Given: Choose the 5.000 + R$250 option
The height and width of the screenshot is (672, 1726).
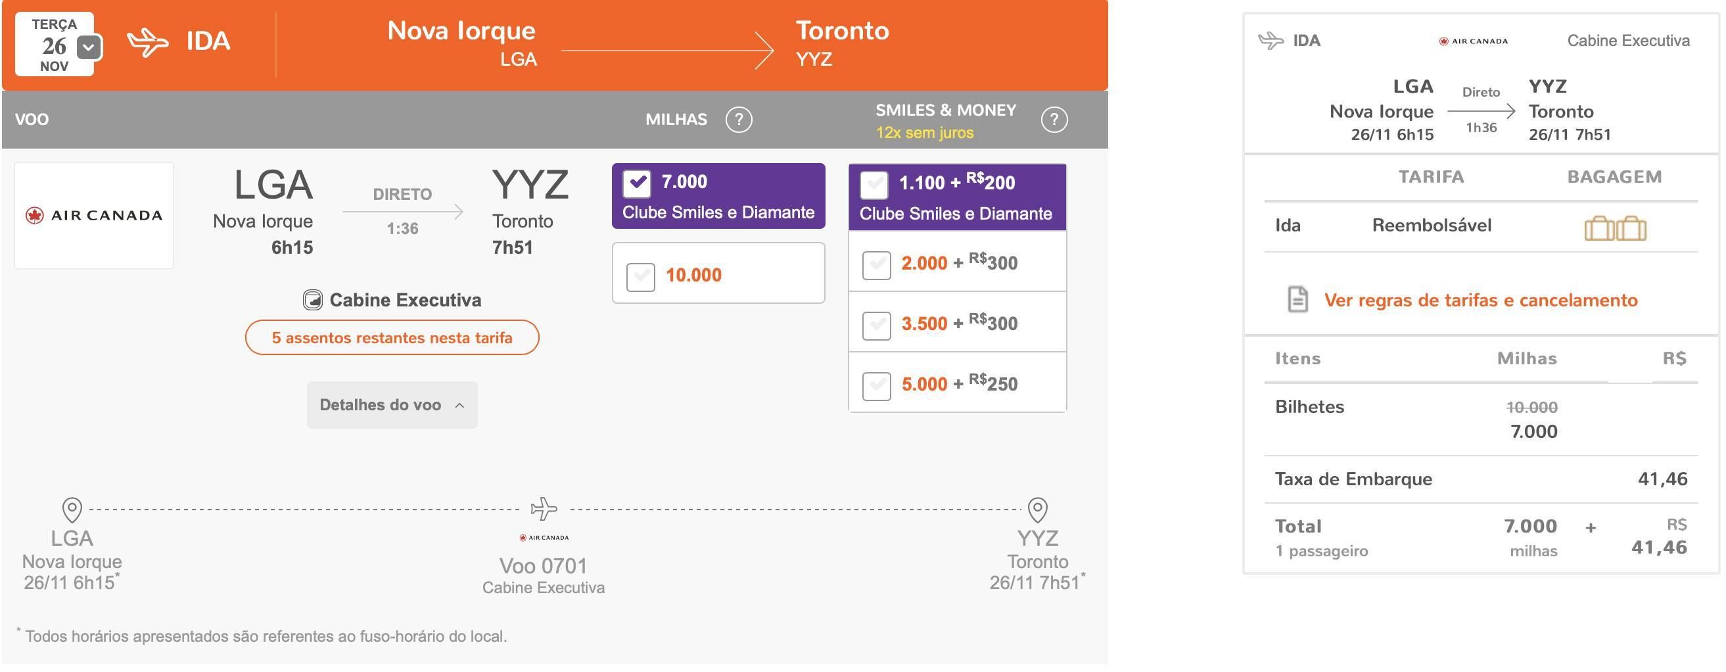Looking at the screenshot, I should 876,386.
